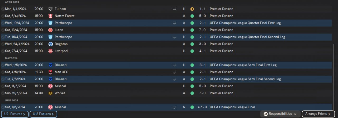Click the Nottm Forest club badge

click(50, 16)
